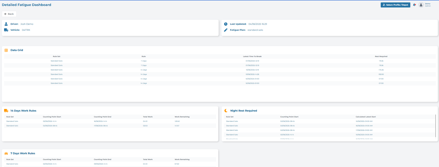Viewport: 439px width, 167px height.
Task: Click the Data Grid table icon
Action: (x=6, y=50)
